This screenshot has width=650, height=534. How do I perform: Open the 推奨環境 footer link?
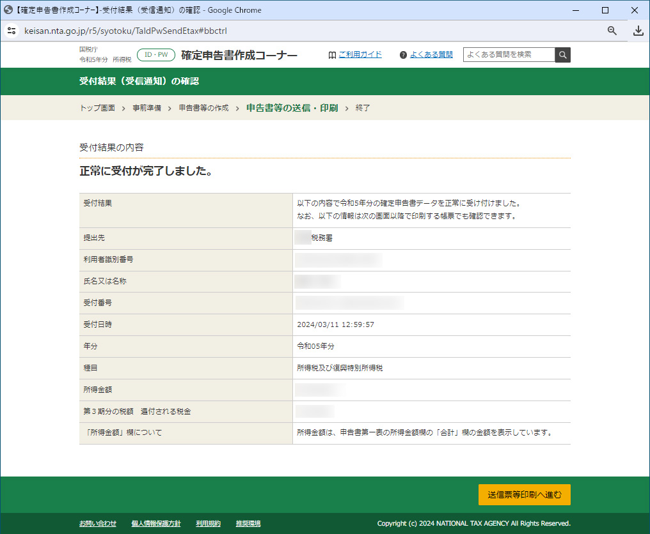coord(248,524)
